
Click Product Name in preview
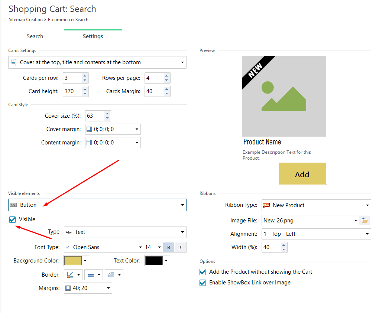pyautogui.click(x=262, y=142)
